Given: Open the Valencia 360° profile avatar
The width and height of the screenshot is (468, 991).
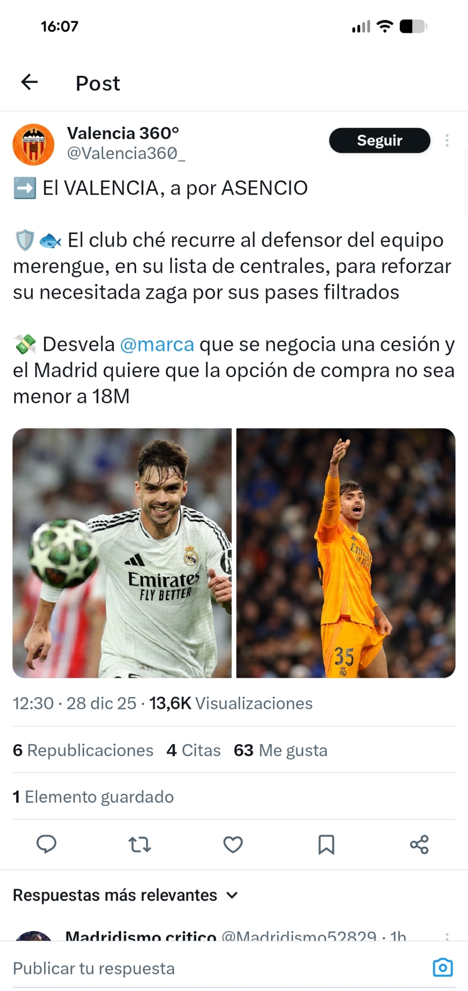Looking at the screenshot, I should pyautogui.click(x=33, y=145).
